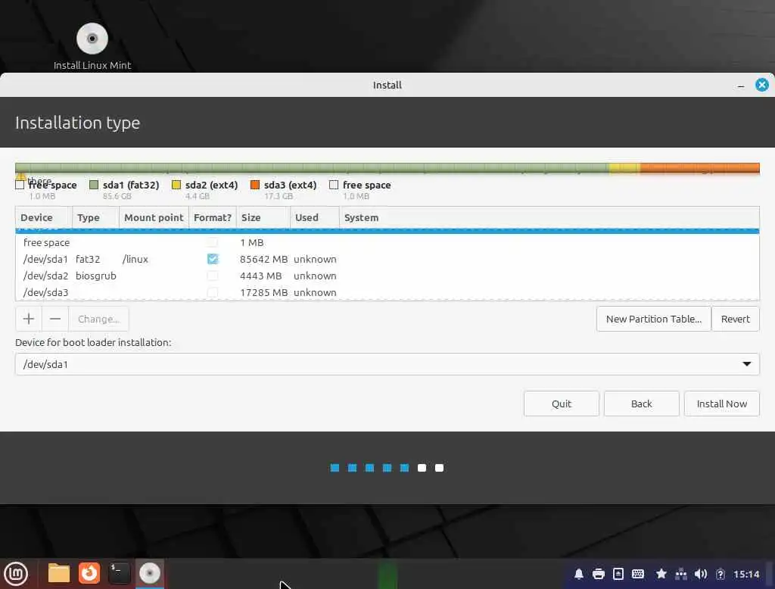Minimize the Install window
The image size is (775, 589).
point(741,86)
